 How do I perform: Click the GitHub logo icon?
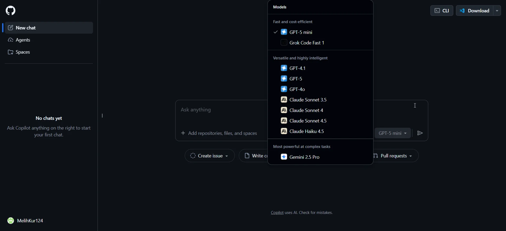point(11,11)
